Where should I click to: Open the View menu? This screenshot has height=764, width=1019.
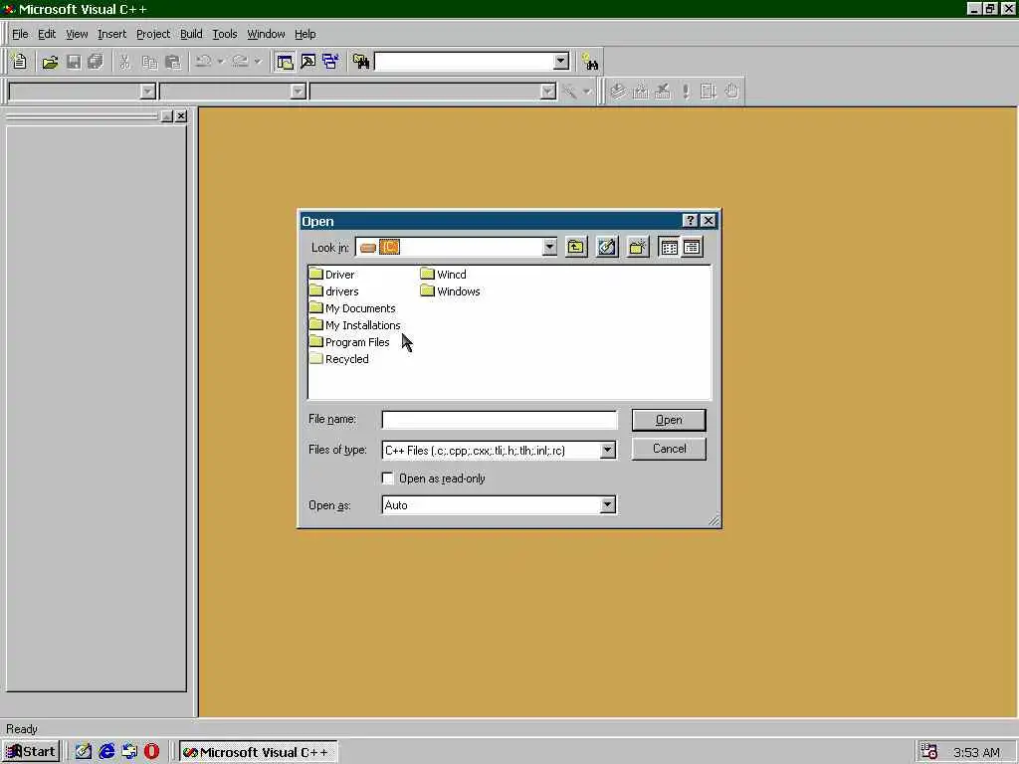[x=77, y=34]
